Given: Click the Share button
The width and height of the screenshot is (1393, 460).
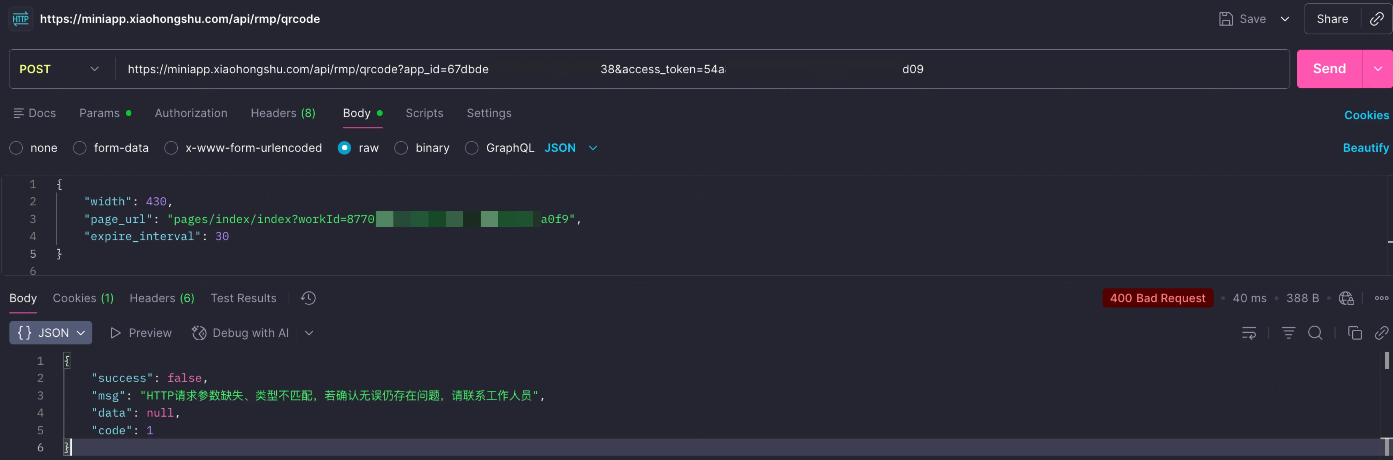Looking at the screenshot, I should pyautogui.click(x=1332, y=19).
